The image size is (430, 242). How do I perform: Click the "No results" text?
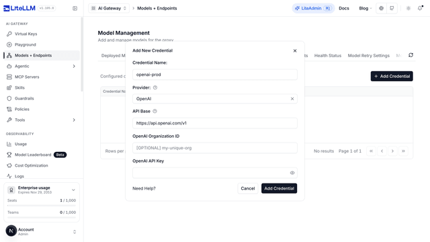coord(324,151)
